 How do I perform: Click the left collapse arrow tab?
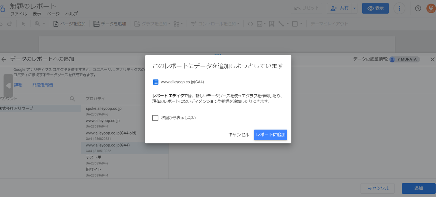click(8, 86)
